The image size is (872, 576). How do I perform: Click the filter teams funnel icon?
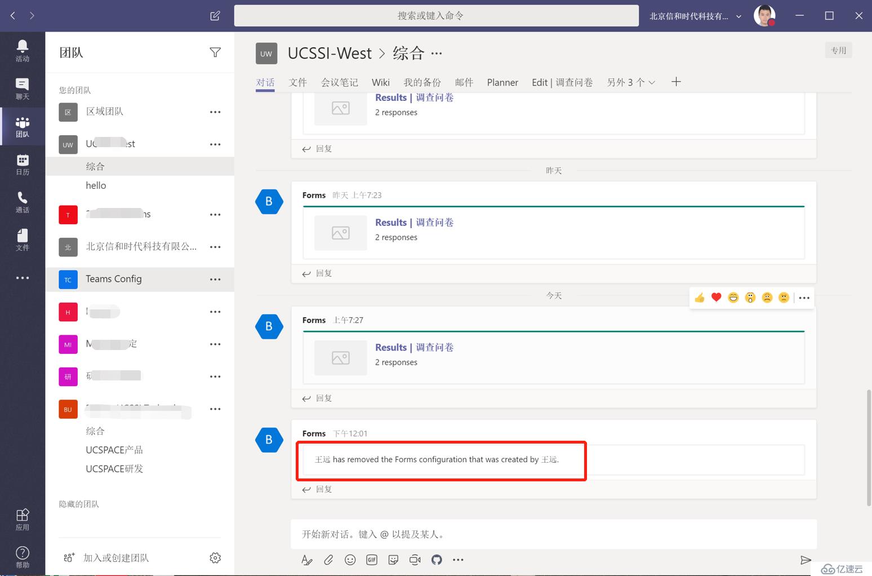(x=215, y=52)
